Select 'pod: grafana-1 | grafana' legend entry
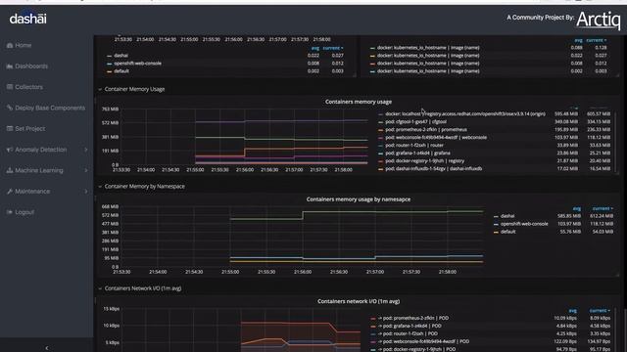This screenshot has height=352, width=627. coord(417,153)
